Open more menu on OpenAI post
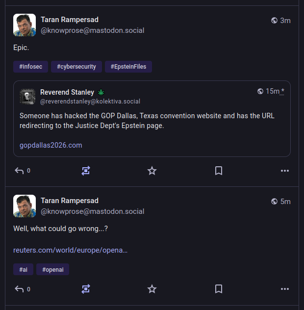The width and height of the screenshot is (304, 310). (285, 289)
